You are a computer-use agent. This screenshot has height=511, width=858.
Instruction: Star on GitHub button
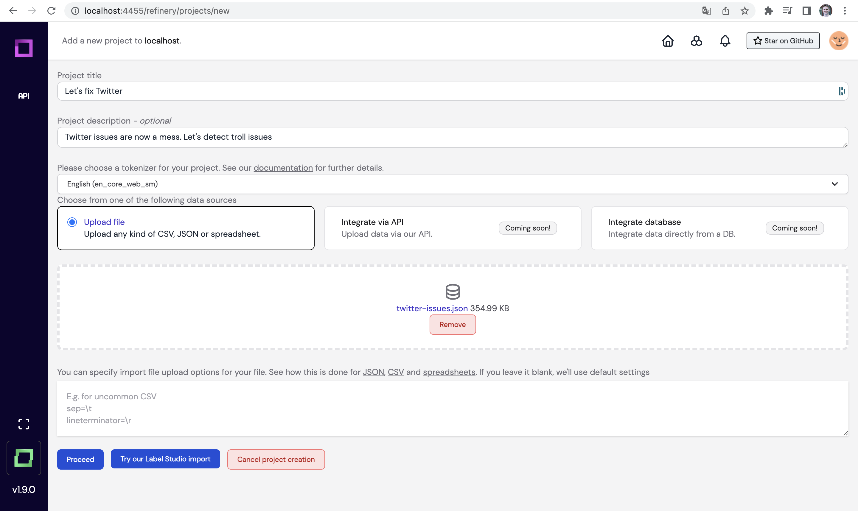[x=783, y=41]
